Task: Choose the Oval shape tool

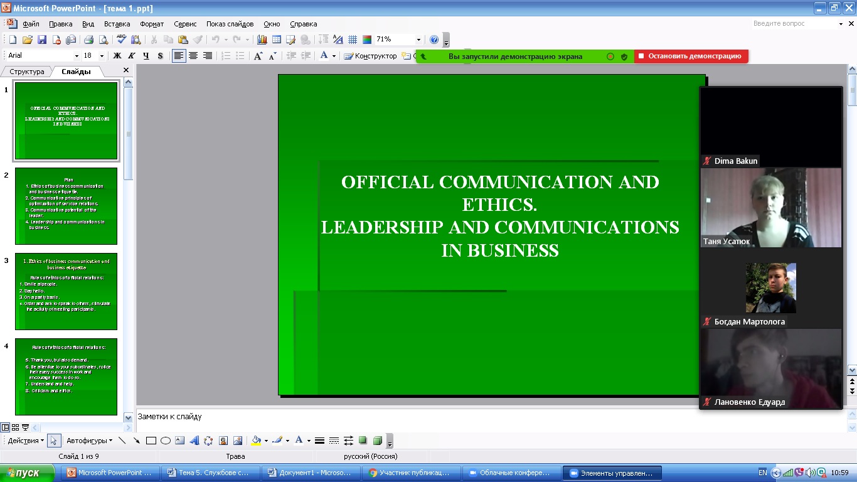Action: pyautogui.click(x=166, y=441)
